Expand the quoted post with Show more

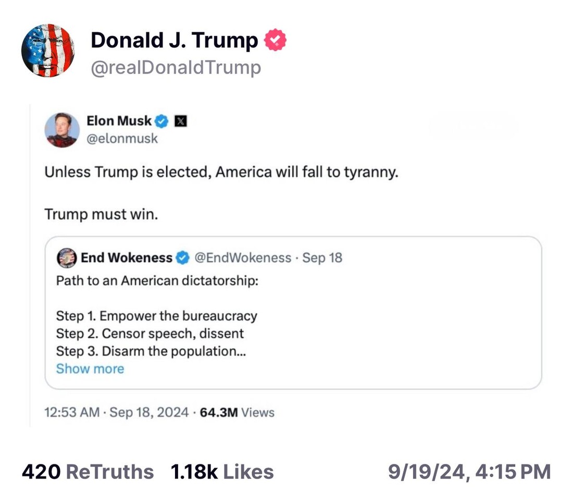(90, 369)
